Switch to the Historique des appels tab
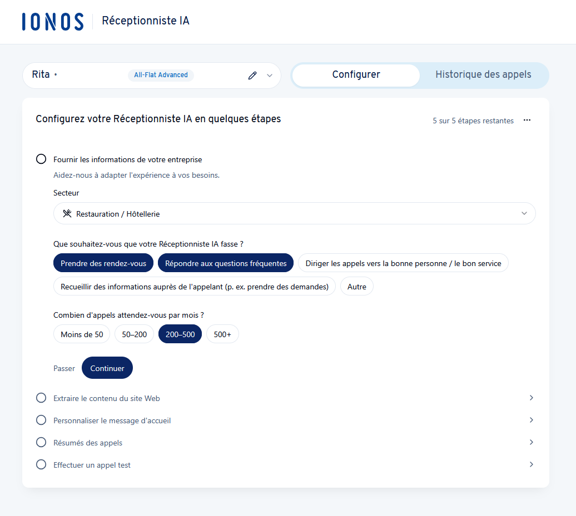576x516 pixels. pos(483,75)
